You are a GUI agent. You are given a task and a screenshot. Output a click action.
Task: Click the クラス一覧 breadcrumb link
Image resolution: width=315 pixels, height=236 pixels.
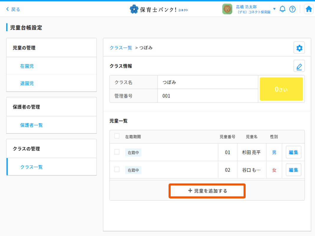coord(121,48)
